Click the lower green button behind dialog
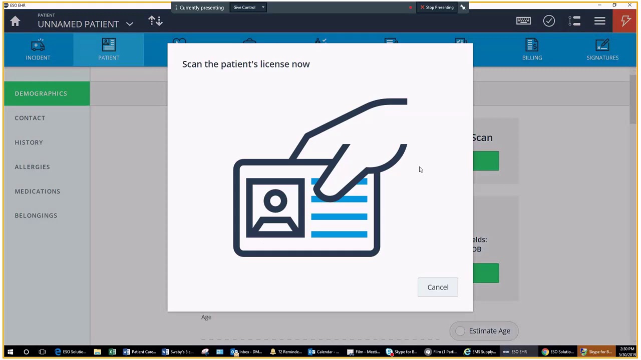The image size is (641, 360). (486, 273)
